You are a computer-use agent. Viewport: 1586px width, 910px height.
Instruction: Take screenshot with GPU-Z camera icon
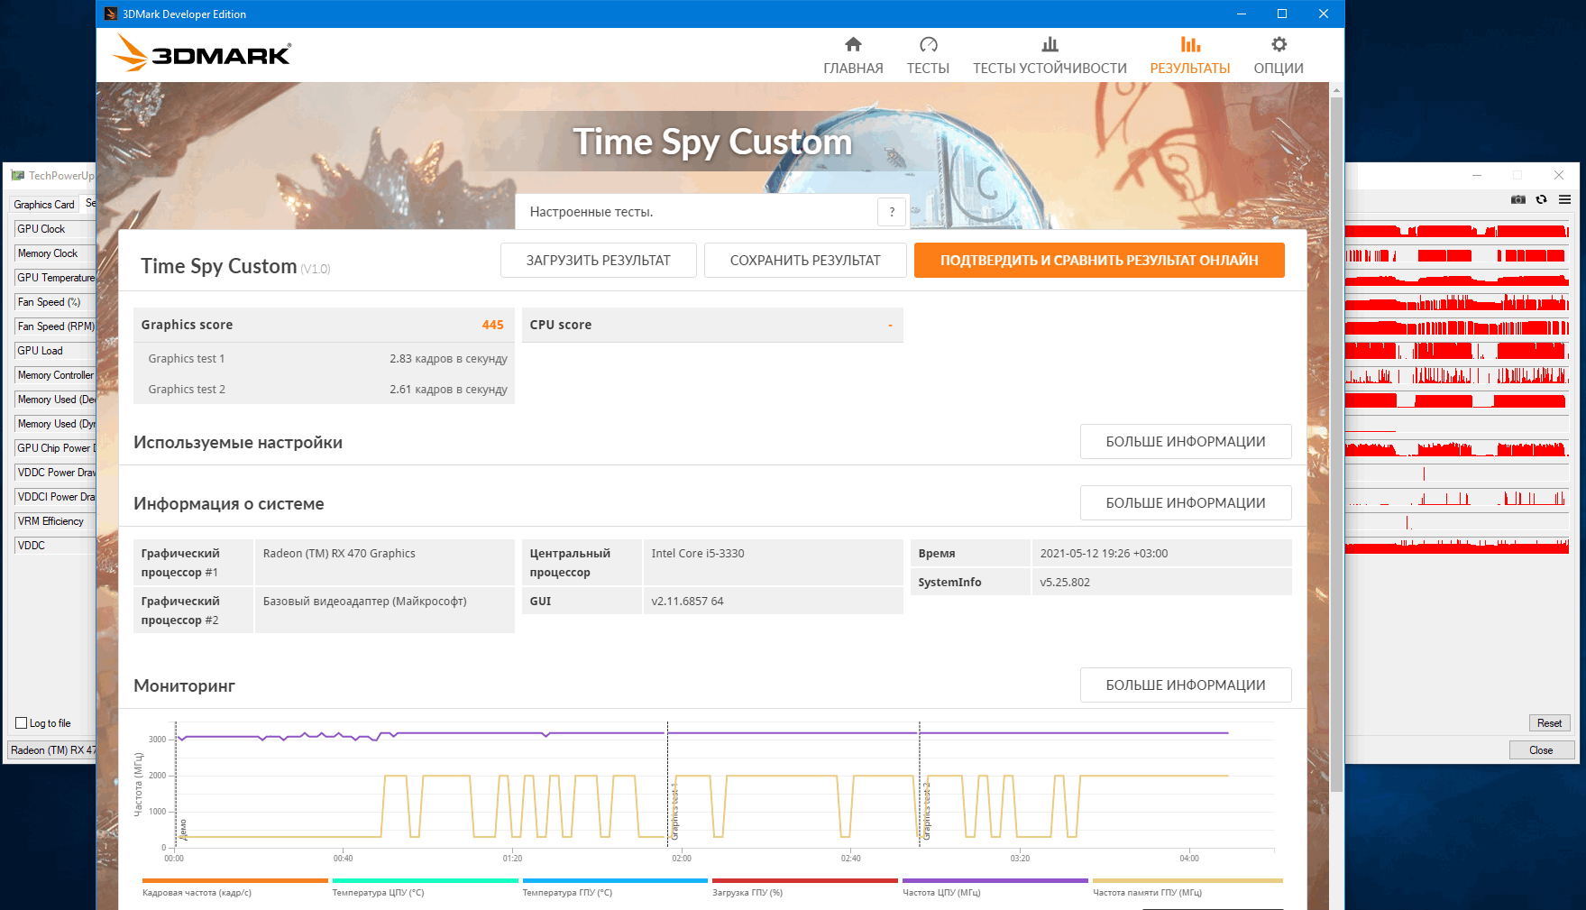coord(1518,199)
